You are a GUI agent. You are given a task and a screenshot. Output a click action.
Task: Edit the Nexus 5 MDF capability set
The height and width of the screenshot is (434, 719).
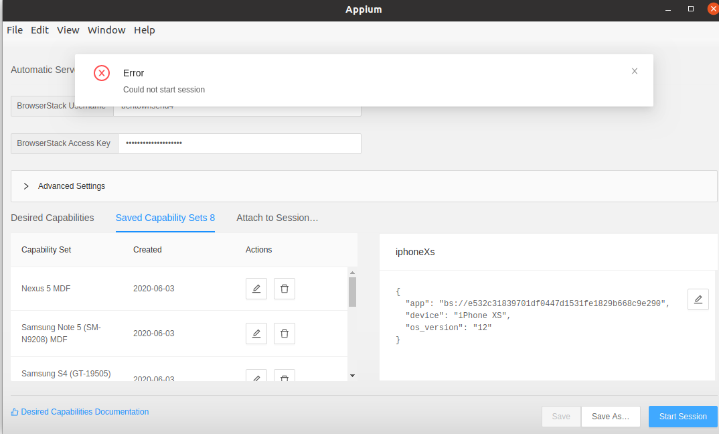(x=256, y=289)
